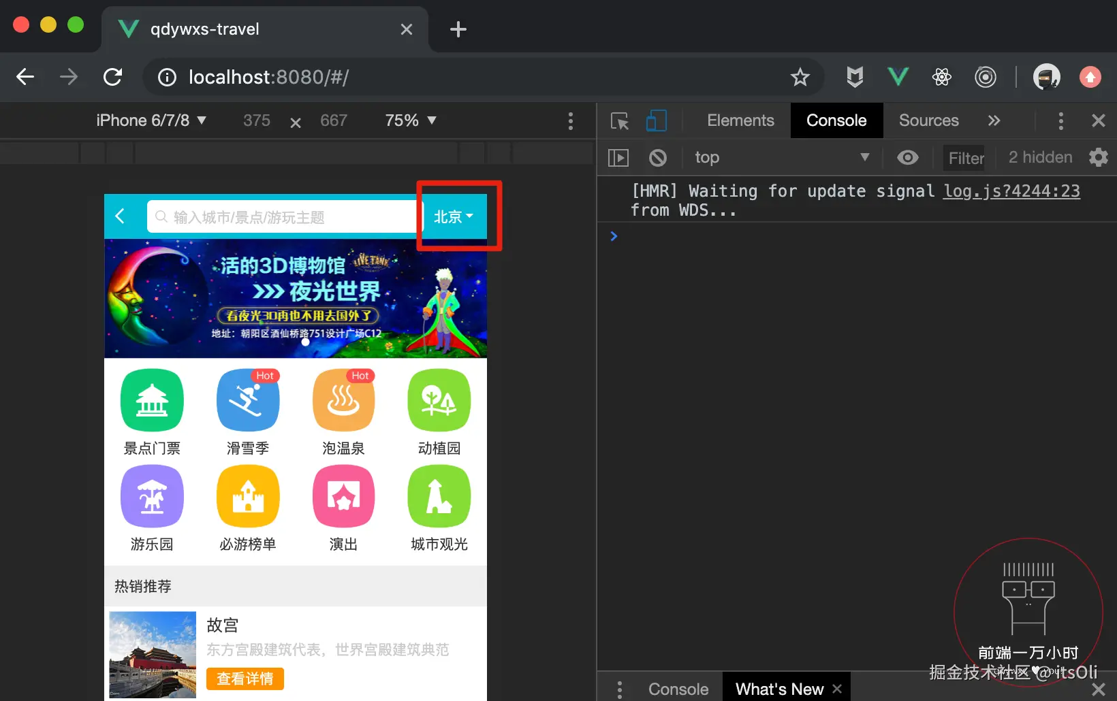
Task: Tap the 必游榜单 icon
Action: click(248, 496)
